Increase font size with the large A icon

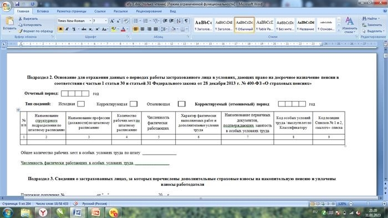pos(112,21)
